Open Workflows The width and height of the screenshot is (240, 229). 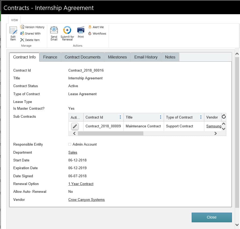97,34
